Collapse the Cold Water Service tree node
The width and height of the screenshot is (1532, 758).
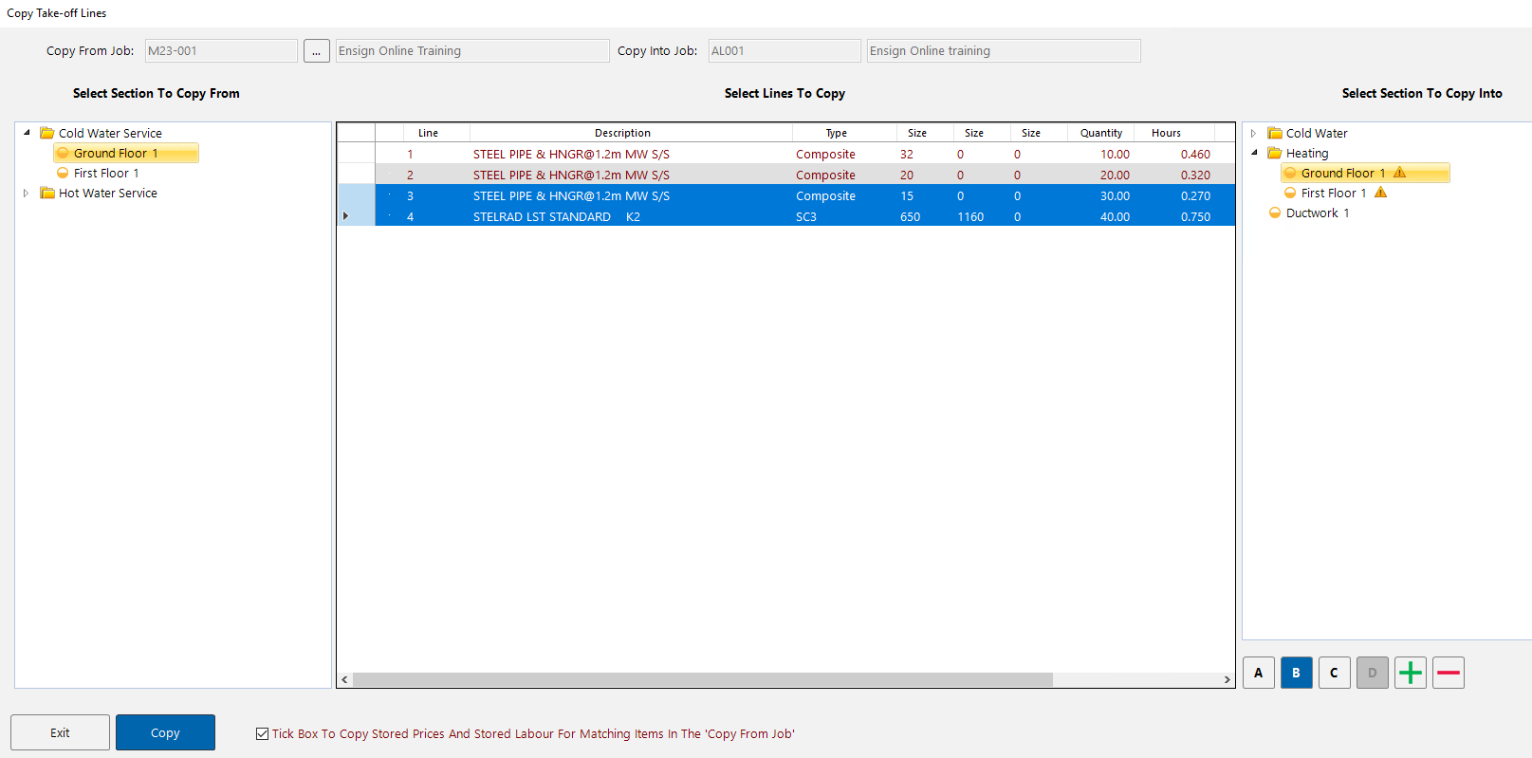pos(27,133)
